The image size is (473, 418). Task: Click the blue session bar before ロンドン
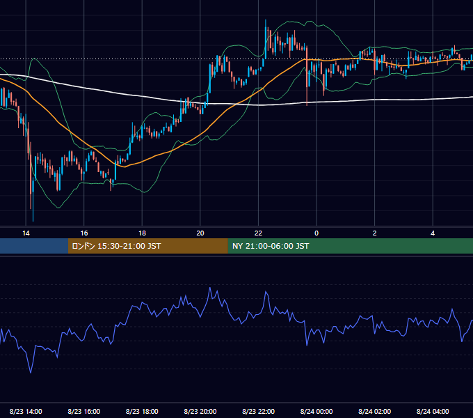click(x=34, y=246)
